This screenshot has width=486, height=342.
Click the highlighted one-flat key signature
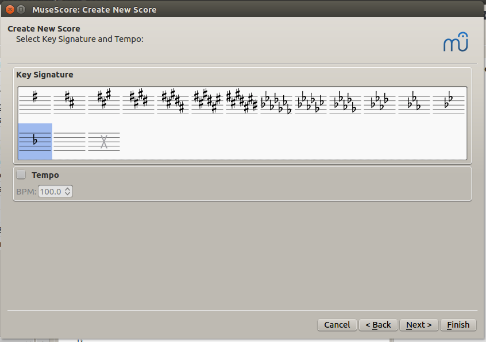[x=35, y=141]
